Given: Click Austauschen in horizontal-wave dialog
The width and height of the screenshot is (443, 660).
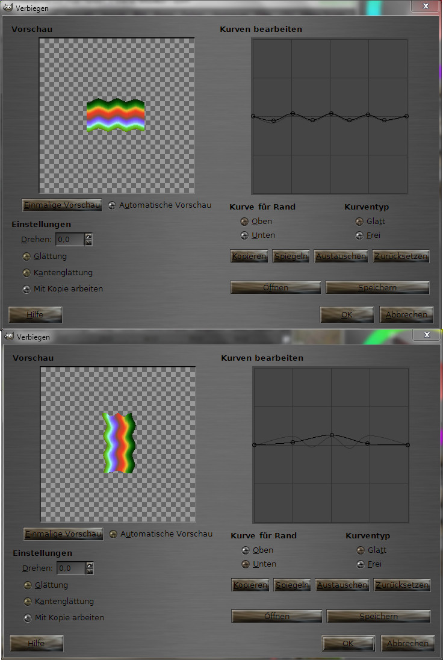Looking at the screenshot, I should tap(341, 257).
